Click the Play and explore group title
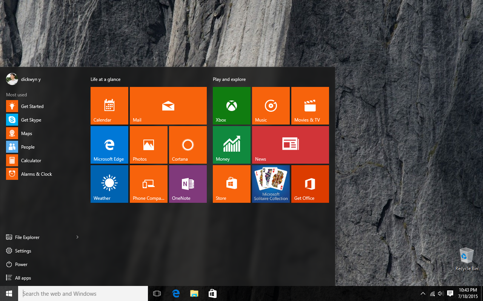Screen dimensions: 483x301 coord(229,79)
